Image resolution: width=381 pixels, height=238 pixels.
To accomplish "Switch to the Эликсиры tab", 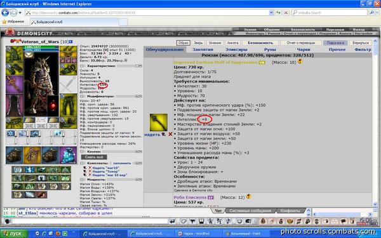I will click(236, 50).
